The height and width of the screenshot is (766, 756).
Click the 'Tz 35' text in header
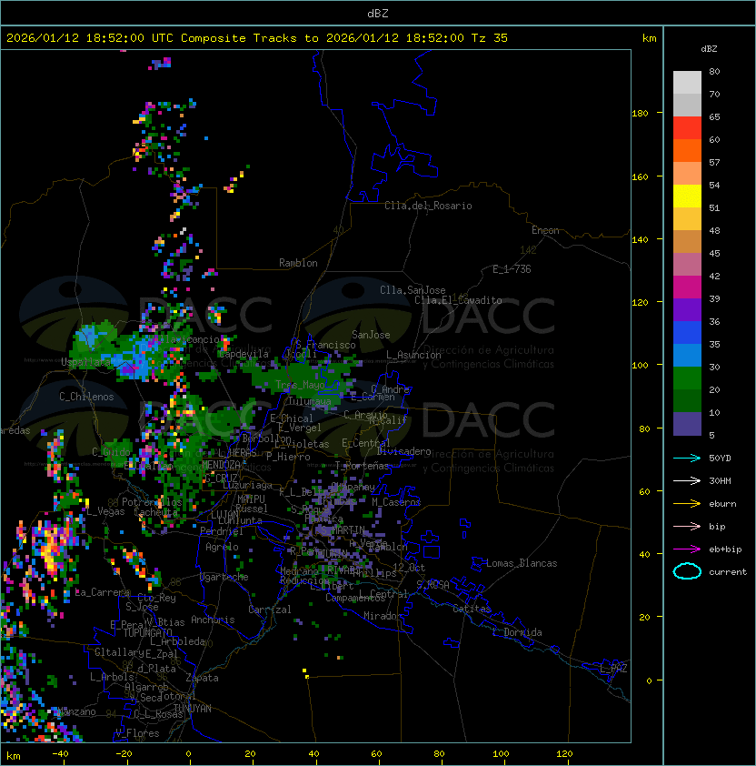(490, 38)
